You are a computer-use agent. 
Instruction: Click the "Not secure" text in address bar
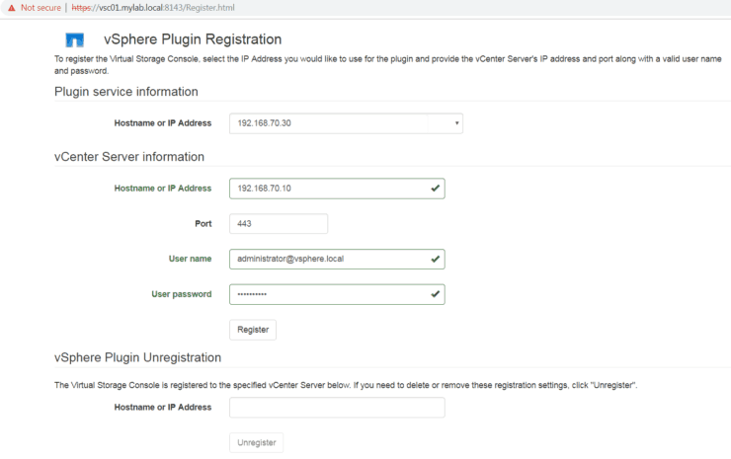pyautogui.click(x=41, y=6)
